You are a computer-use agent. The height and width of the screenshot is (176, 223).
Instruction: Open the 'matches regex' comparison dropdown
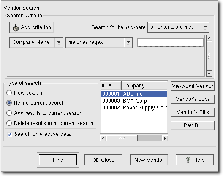pos(99,43)
